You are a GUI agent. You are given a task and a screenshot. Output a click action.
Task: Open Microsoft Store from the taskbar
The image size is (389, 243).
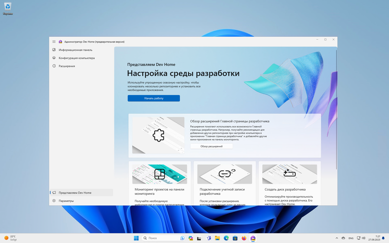[x=235, y=238]
